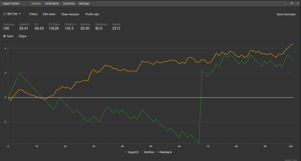Viewport: 301px width, 161px height.
Task: Click the EV value $4.53
Action: pos(40,28)
